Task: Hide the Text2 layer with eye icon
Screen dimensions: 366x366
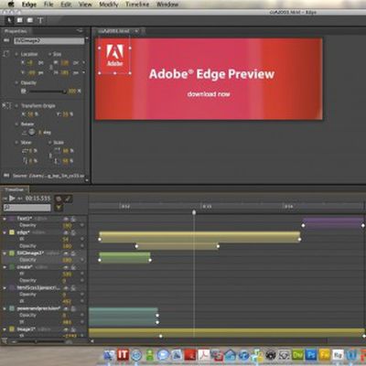Action: point(66,219)
